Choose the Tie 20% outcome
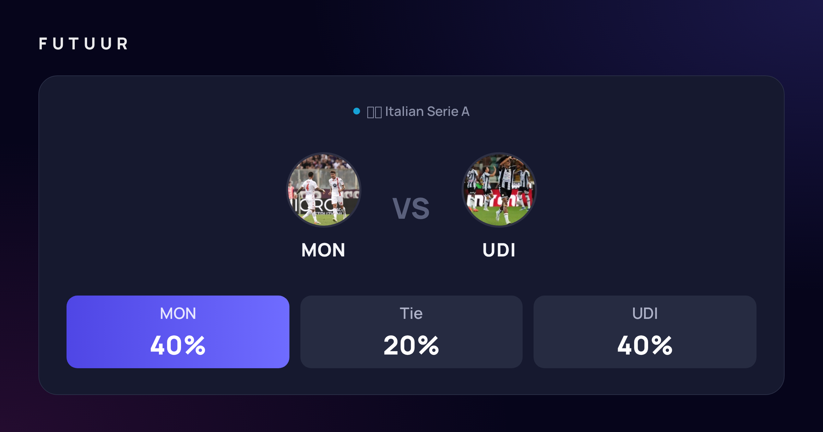This screenshot has height=432, width=823. point(411,332)
